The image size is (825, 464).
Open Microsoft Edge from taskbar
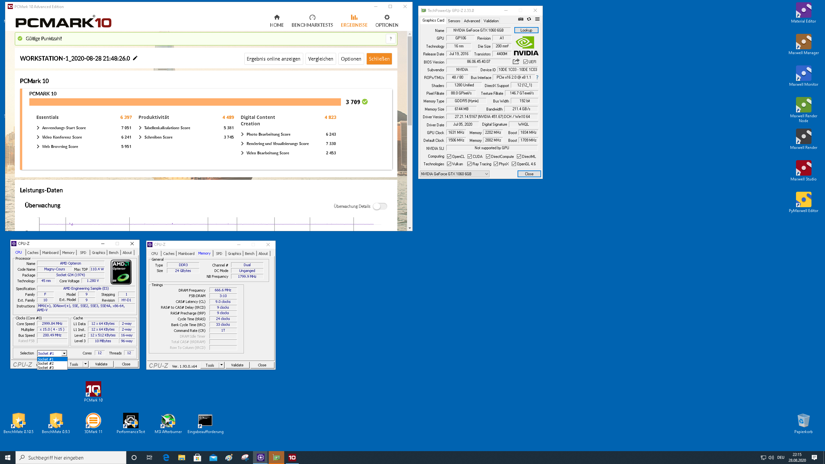(x=166, y=458)
